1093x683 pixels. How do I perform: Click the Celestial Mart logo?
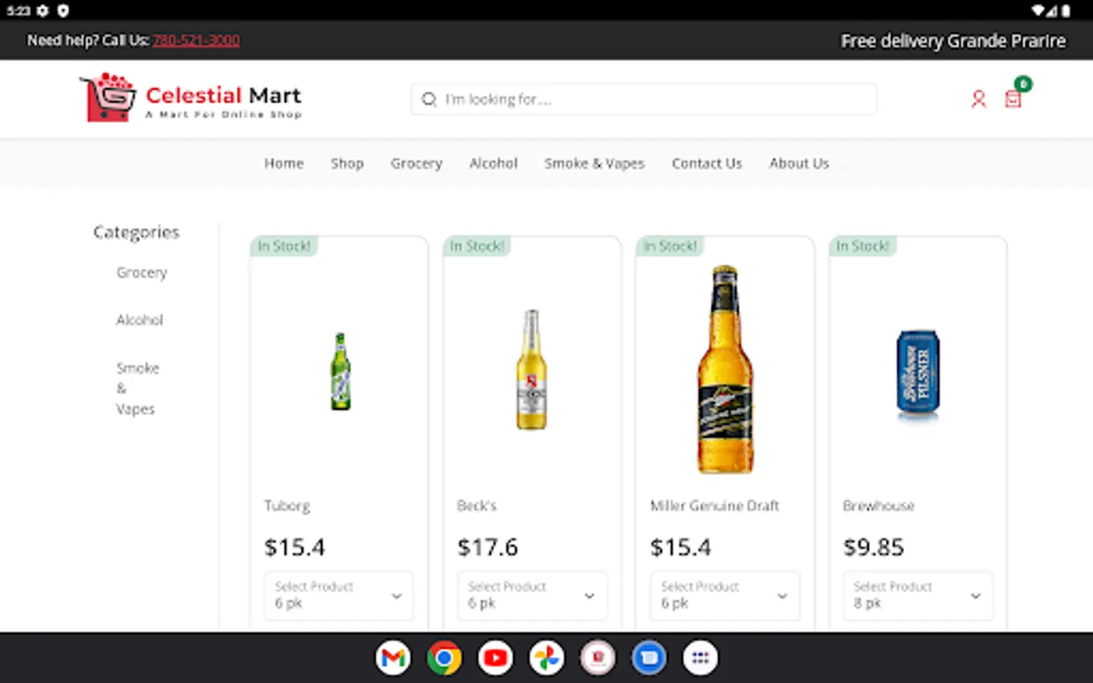pos(190,99)
